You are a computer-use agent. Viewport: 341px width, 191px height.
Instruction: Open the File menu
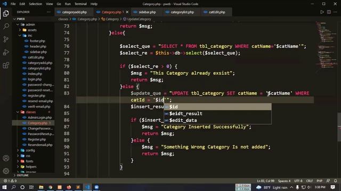tap(13, 4)
